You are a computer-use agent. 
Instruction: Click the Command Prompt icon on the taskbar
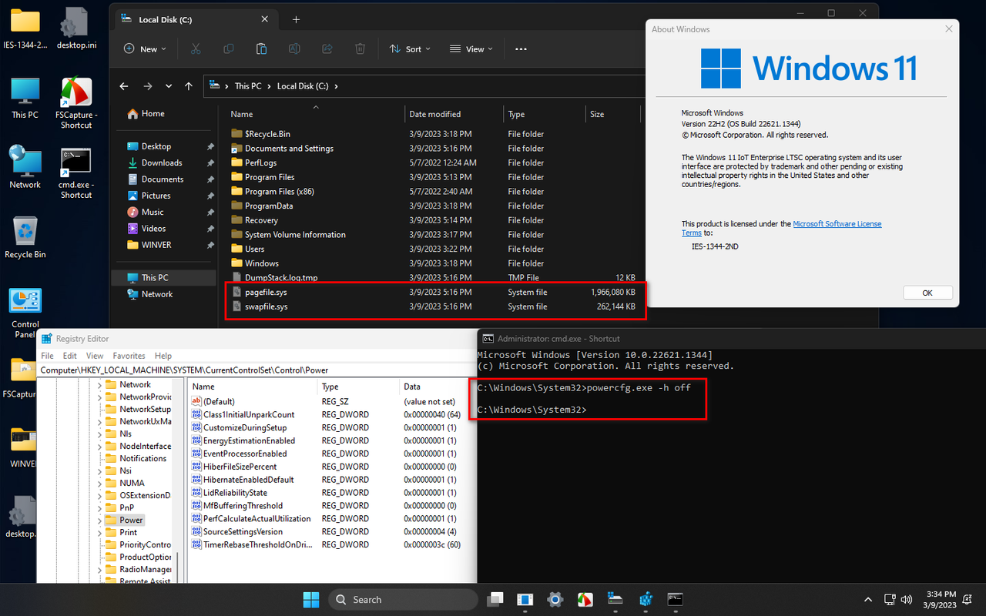pyautogui.click(x=675, y=599)
